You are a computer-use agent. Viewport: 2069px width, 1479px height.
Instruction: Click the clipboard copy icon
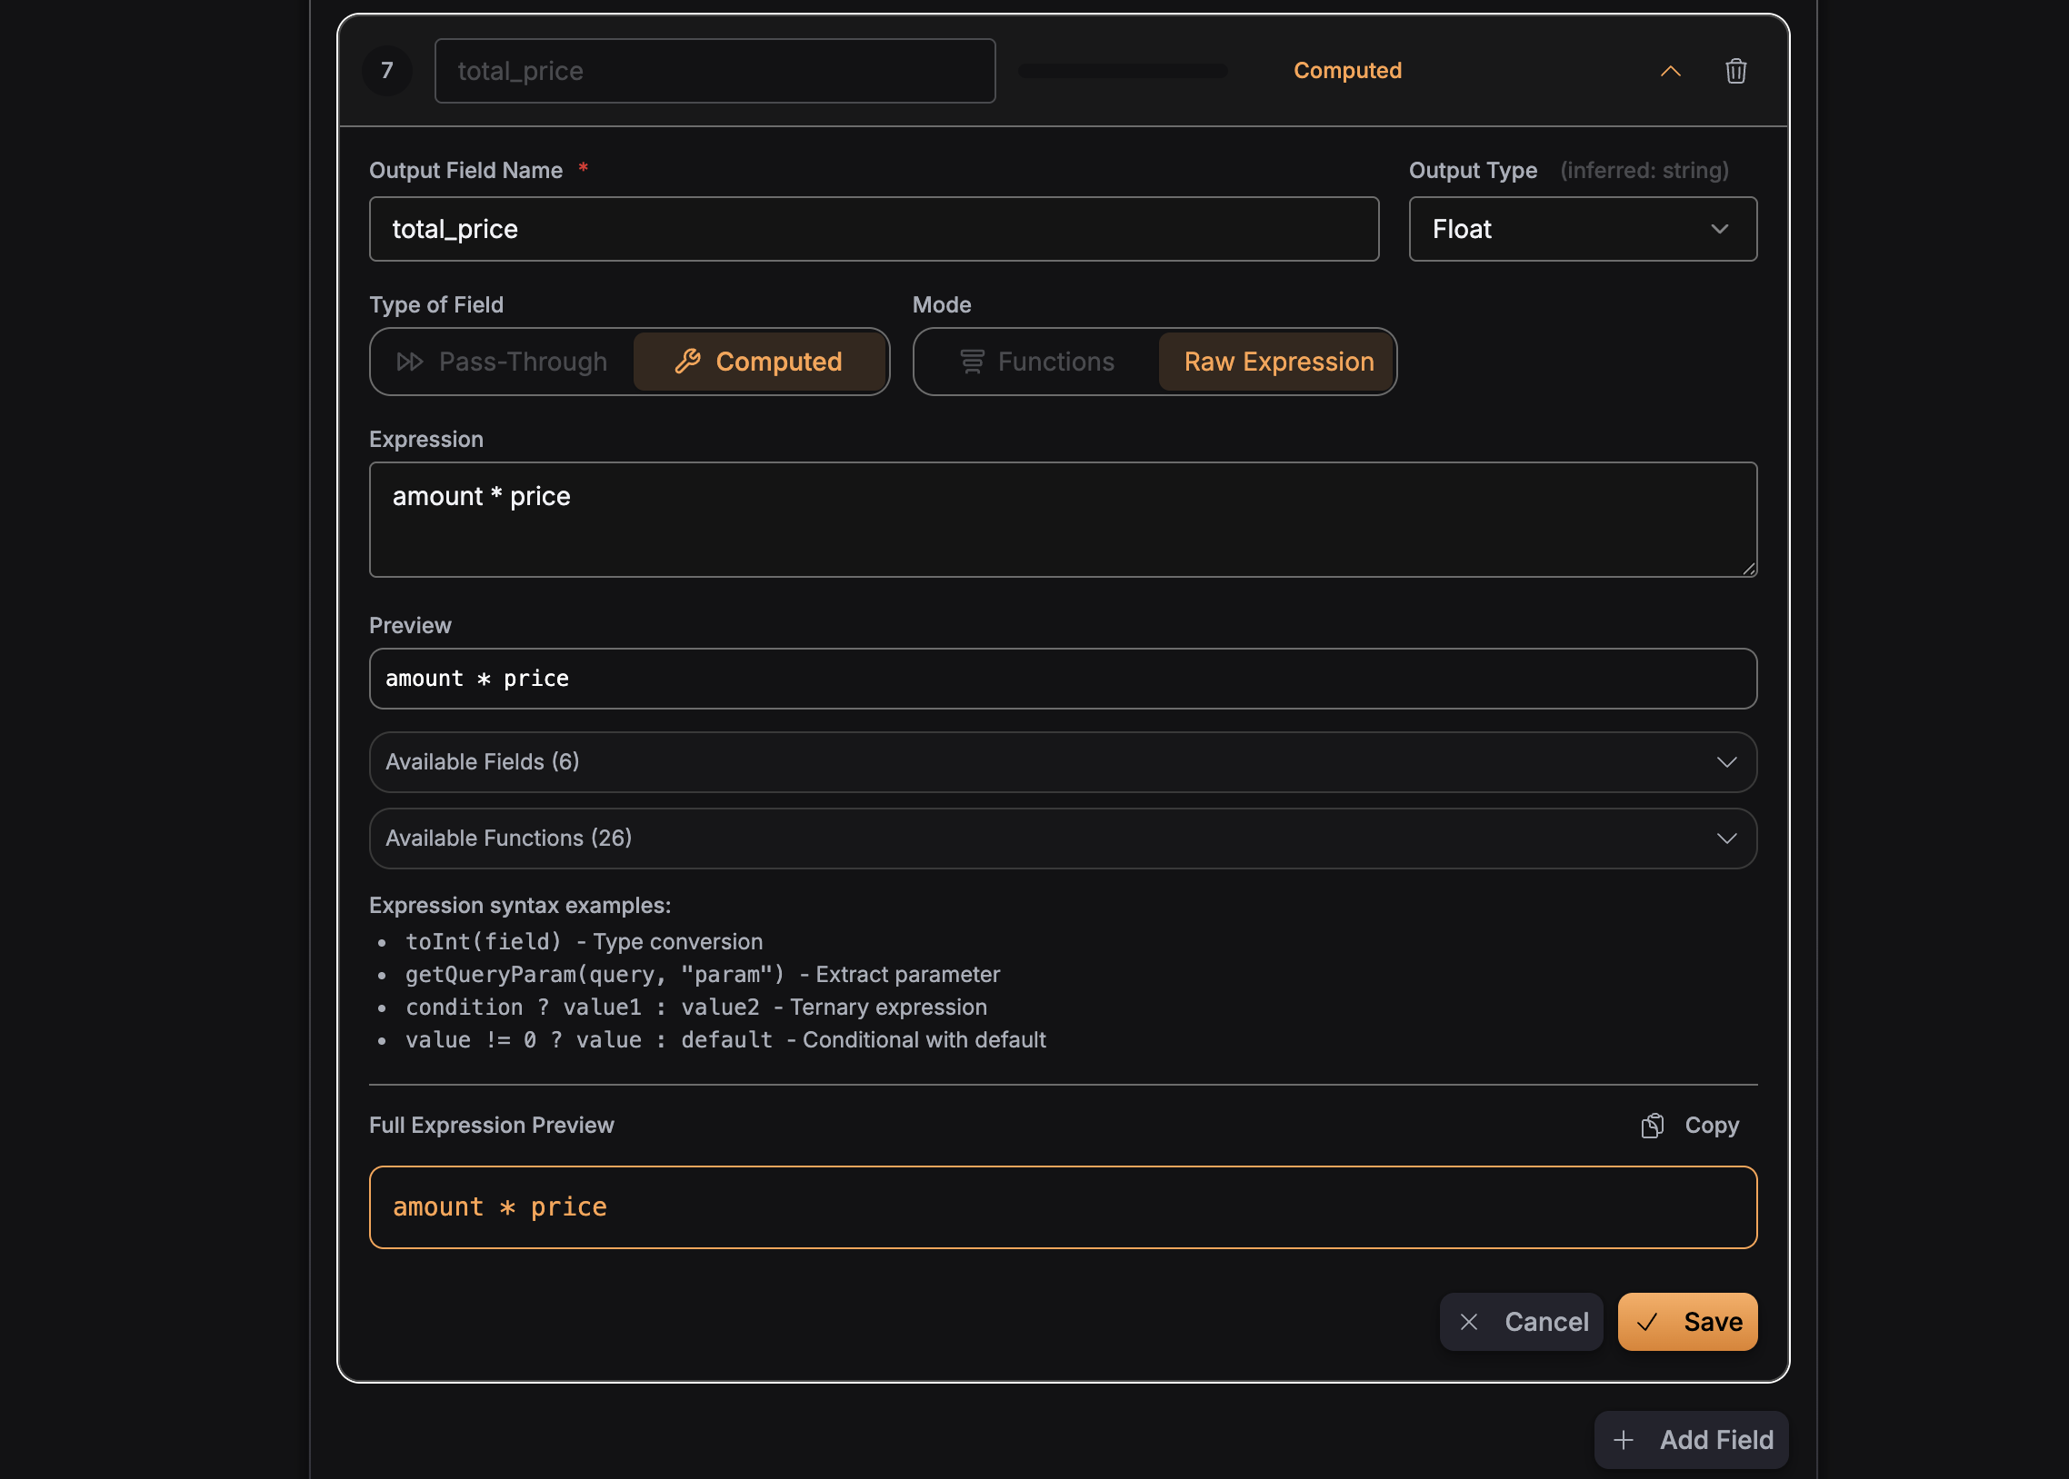click(1652, 1126)
